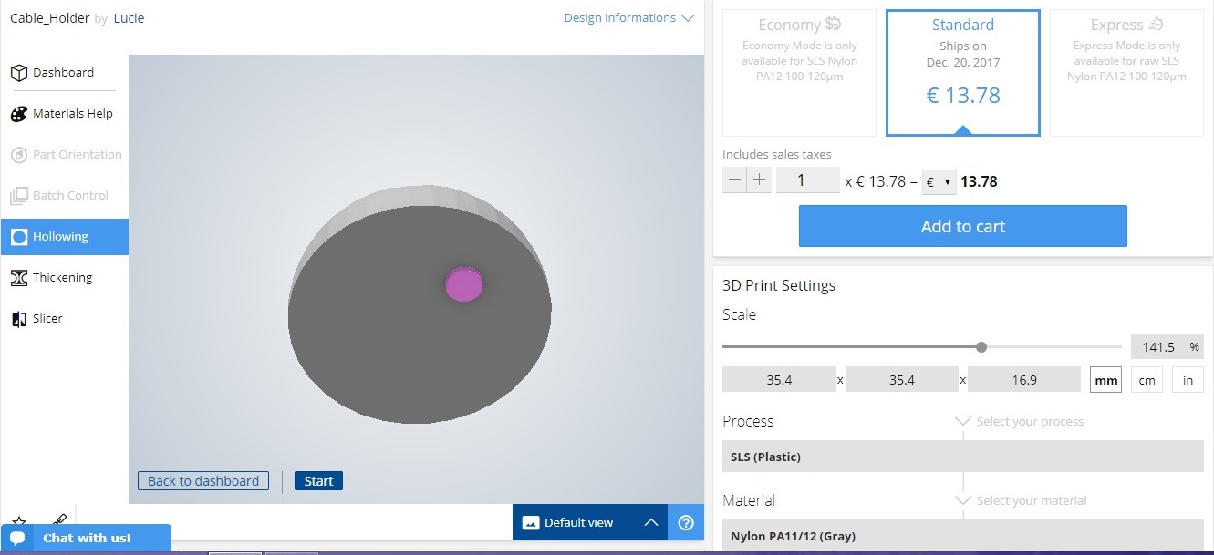Select the Hollowing tool
1214x555 pixels.
click(64, 237)
